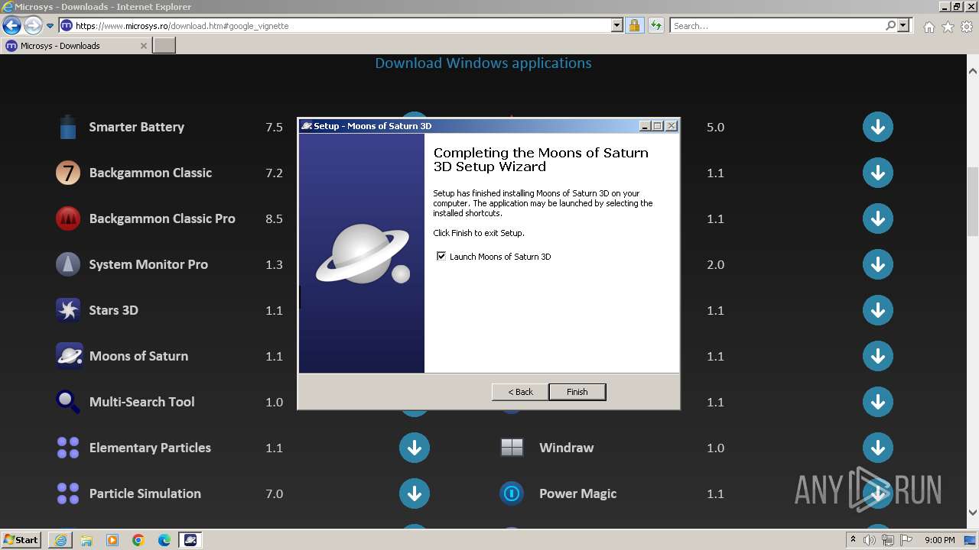Open Google Chrome from the taskbar
The height and width of the screenshot is (550, 979).
(x=138, y=540)
